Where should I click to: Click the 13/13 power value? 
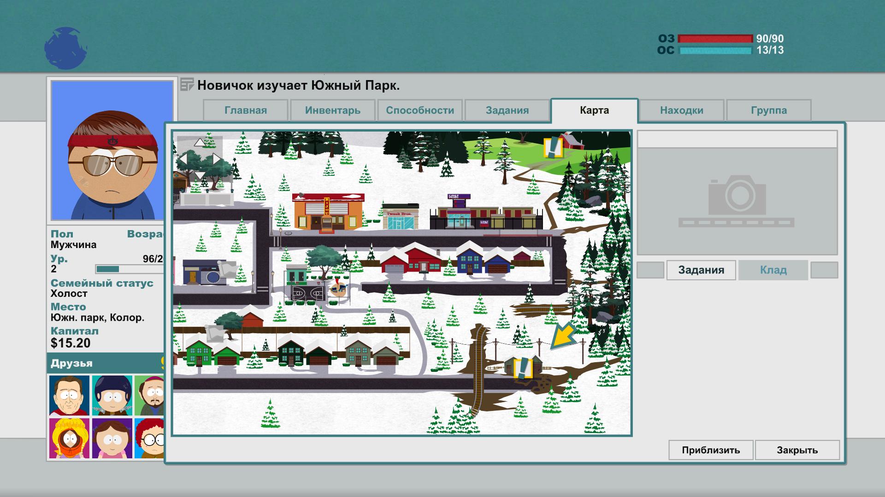pos(770,50)
